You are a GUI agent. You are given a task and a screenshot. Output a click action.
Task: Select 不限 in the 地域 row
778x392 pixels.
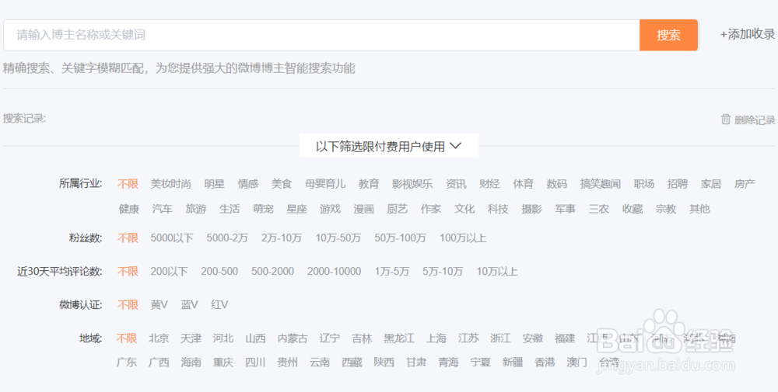pos(127,338)
